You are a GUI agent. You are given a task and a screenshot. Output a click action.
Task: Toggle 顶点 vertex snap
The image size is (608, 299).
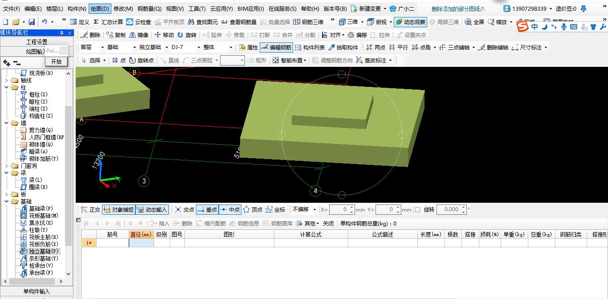pos(253,209)
